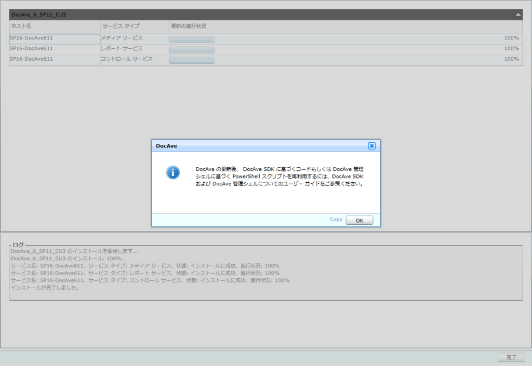Click the 100% value in コントロール サービス row
The width and height of the screenshot is (532, 366).
coord(511,59)
